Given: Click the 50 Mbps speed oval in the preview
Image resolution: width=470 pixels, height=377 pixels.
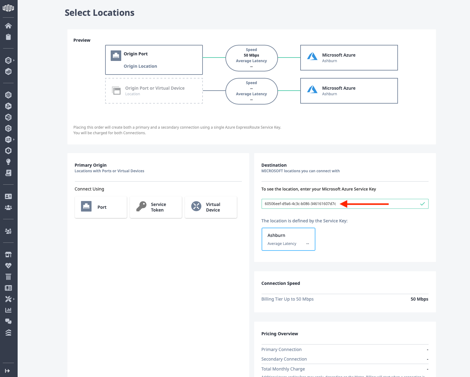Looking at the screenshot, I should pyautogui.click(x=251, y=58).
